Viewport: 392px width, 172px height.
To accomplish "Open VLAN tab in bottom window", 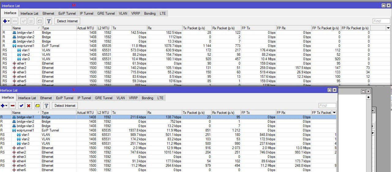I will click(121, 98).
